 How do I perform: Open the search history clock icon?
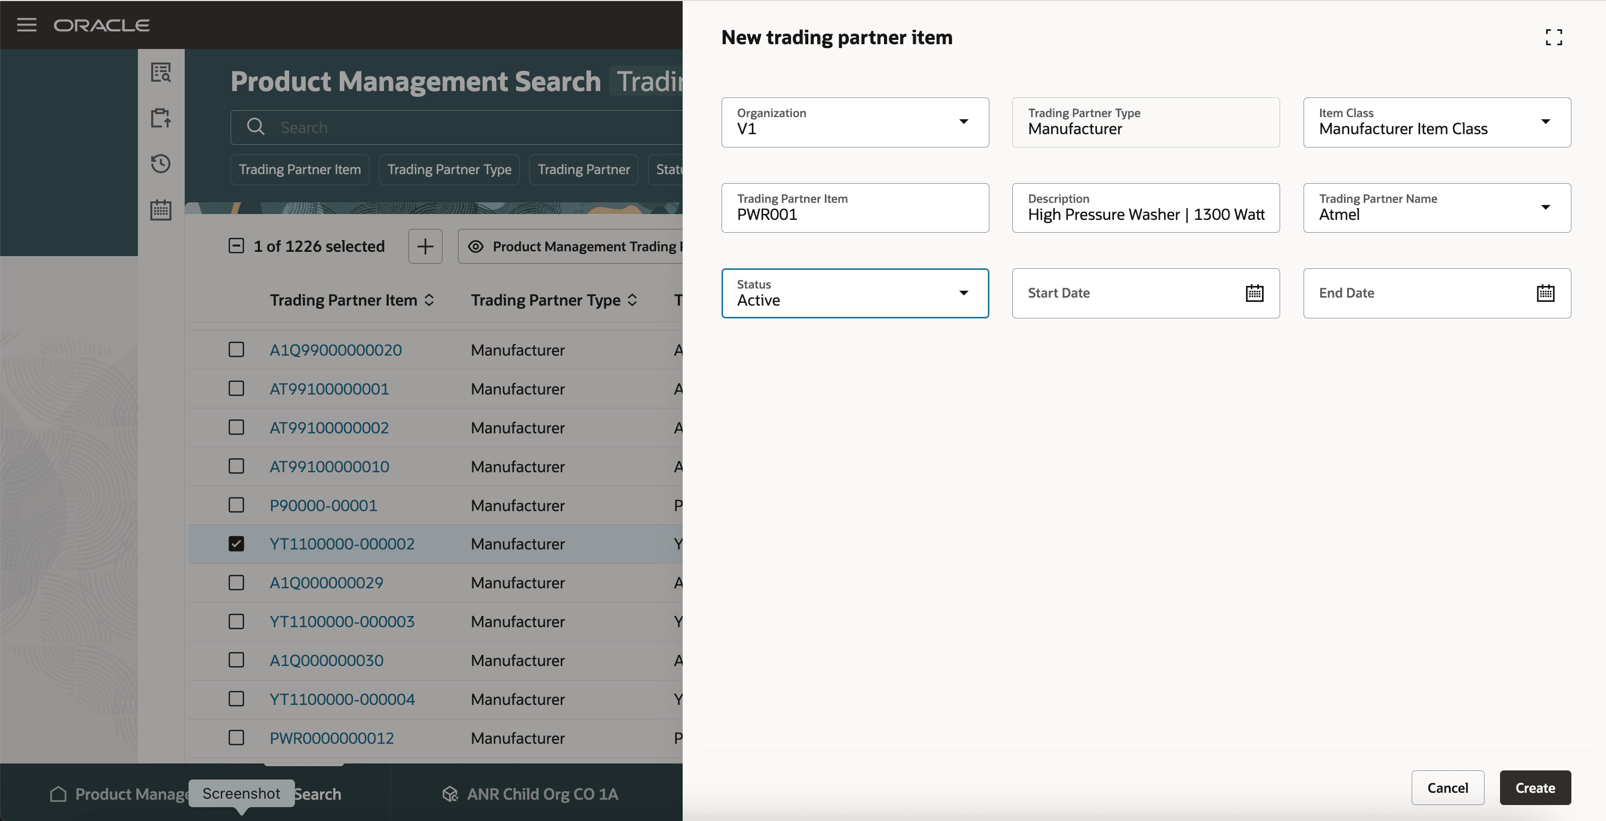pyautogui.click(x=161, y=163)
